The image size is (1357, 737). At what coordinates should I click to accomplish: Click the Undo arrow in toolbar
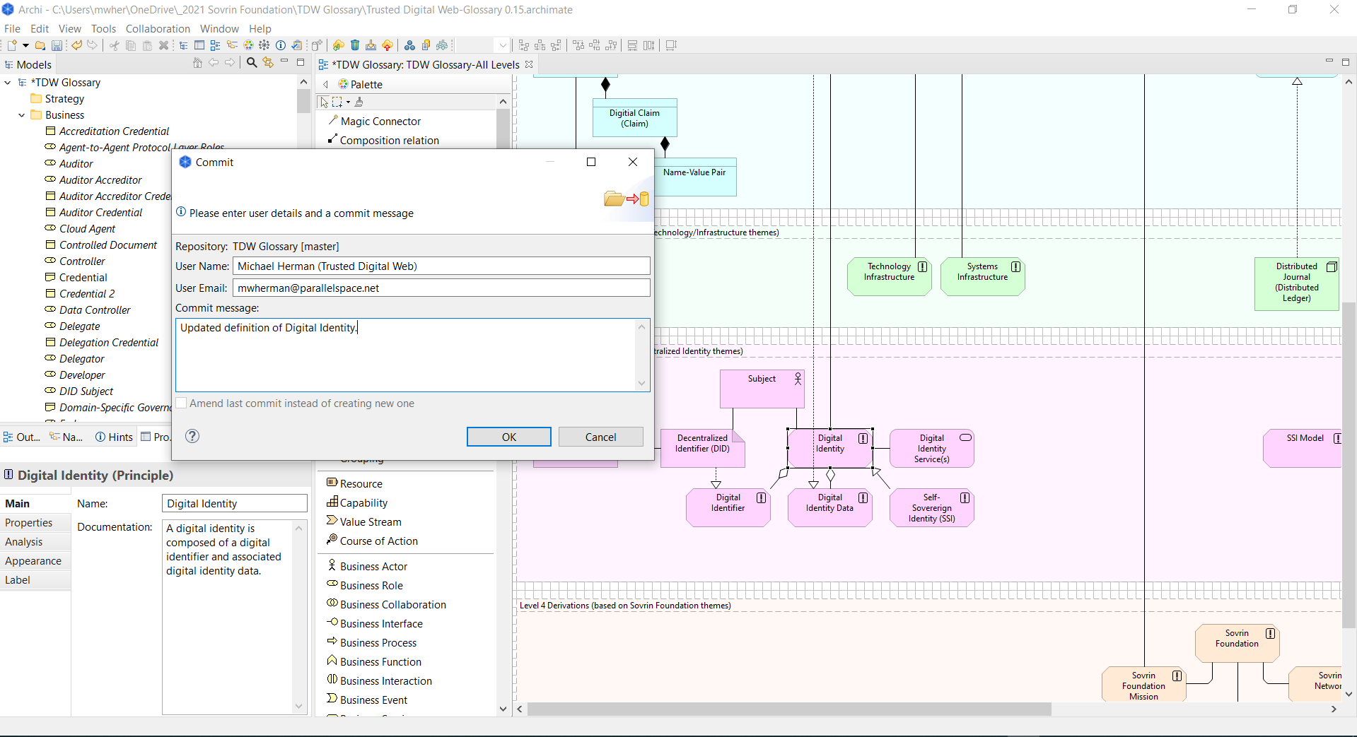click(x=76, y=45)
